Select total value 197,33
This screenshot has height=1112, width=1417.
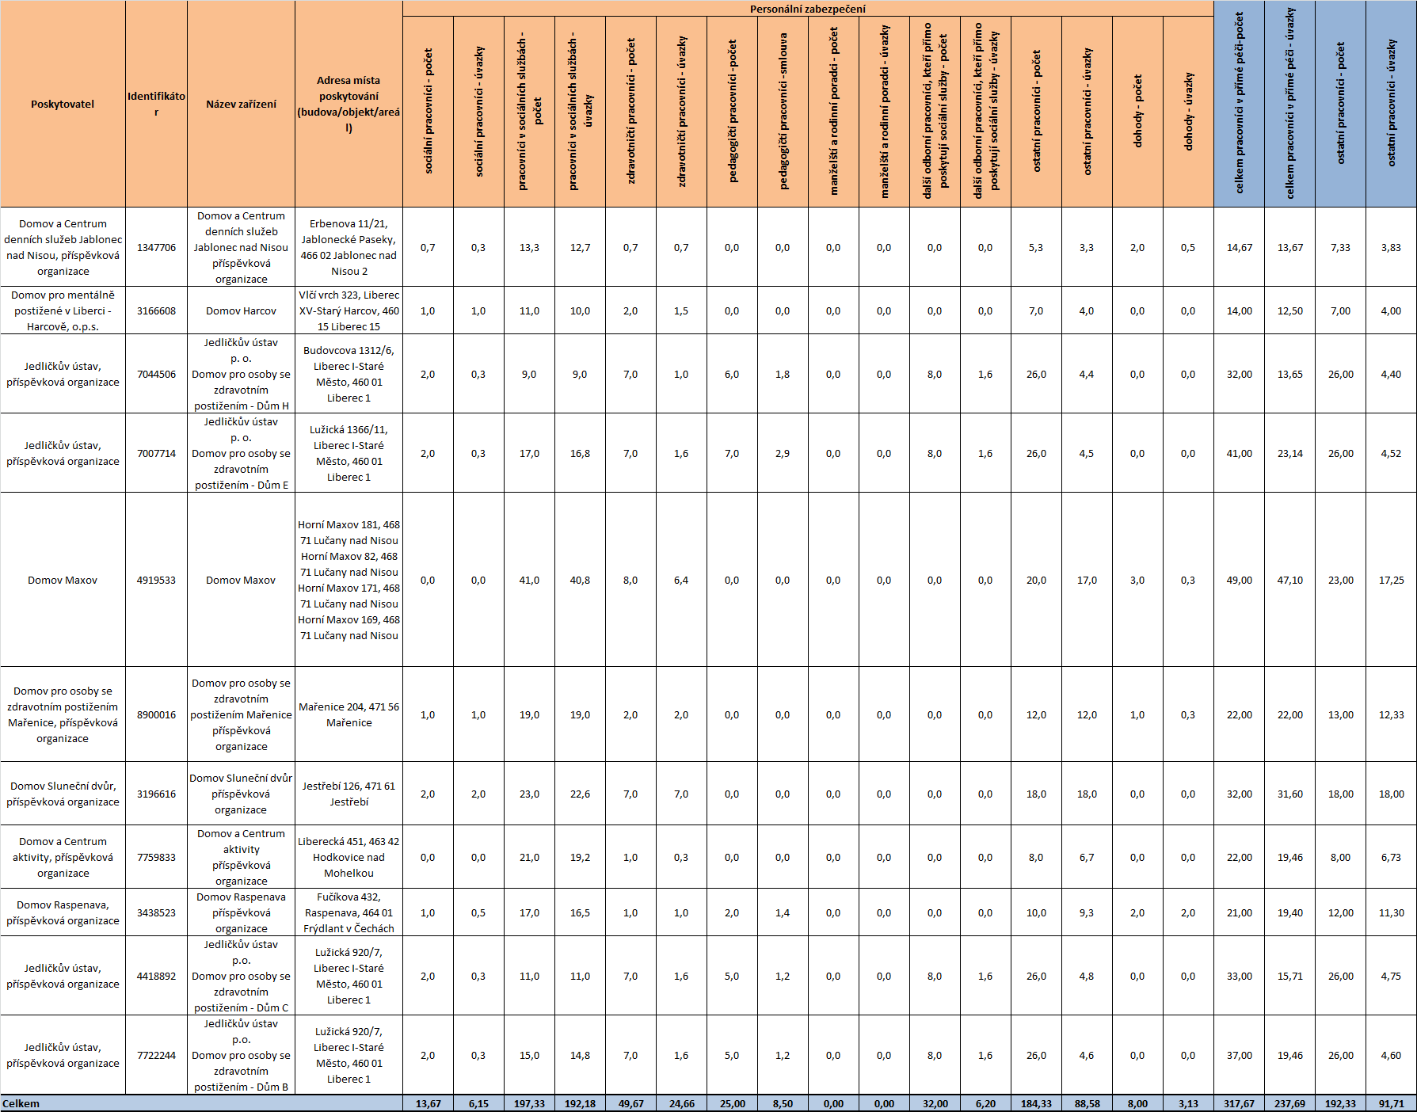coord(529,1103)
